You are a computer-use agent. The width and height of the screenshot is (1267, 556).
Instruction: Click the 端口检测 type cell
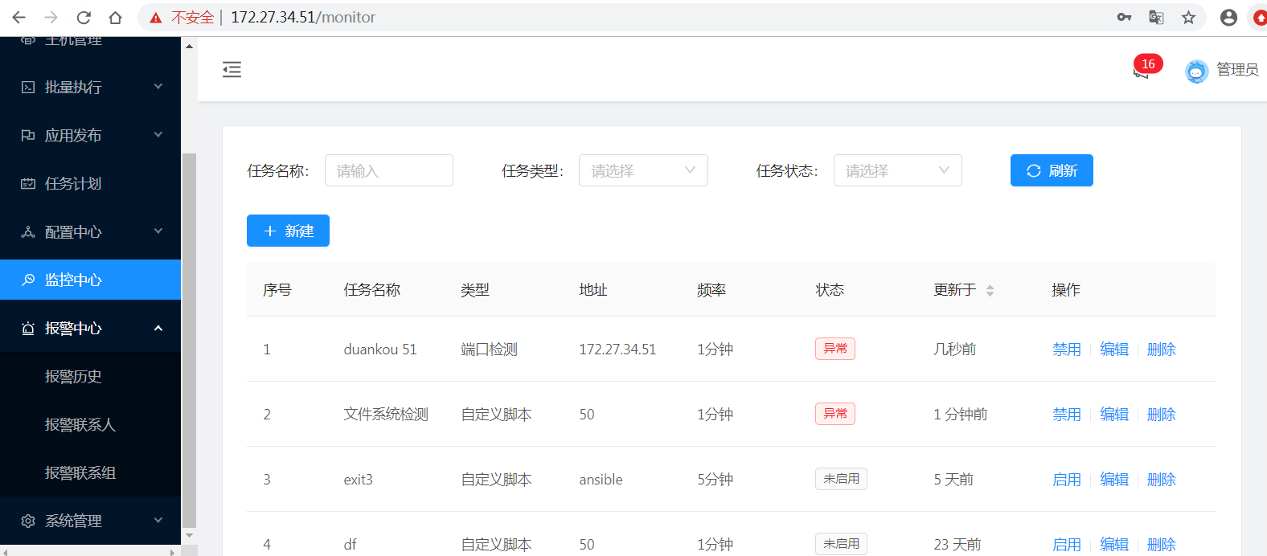click(490, 350)
